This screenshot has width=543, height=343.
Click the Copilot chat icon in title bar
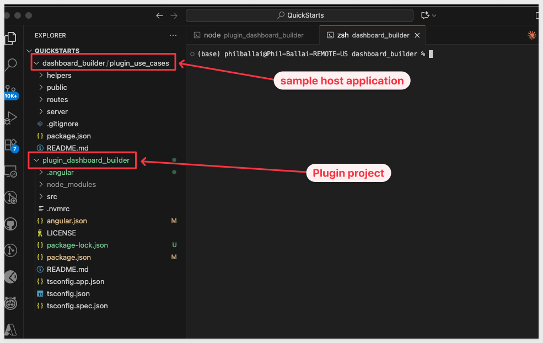click(425, 15)
